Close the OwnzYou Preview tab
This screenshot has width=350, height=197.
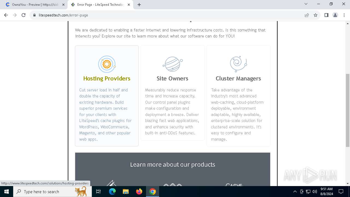(63, 5)
